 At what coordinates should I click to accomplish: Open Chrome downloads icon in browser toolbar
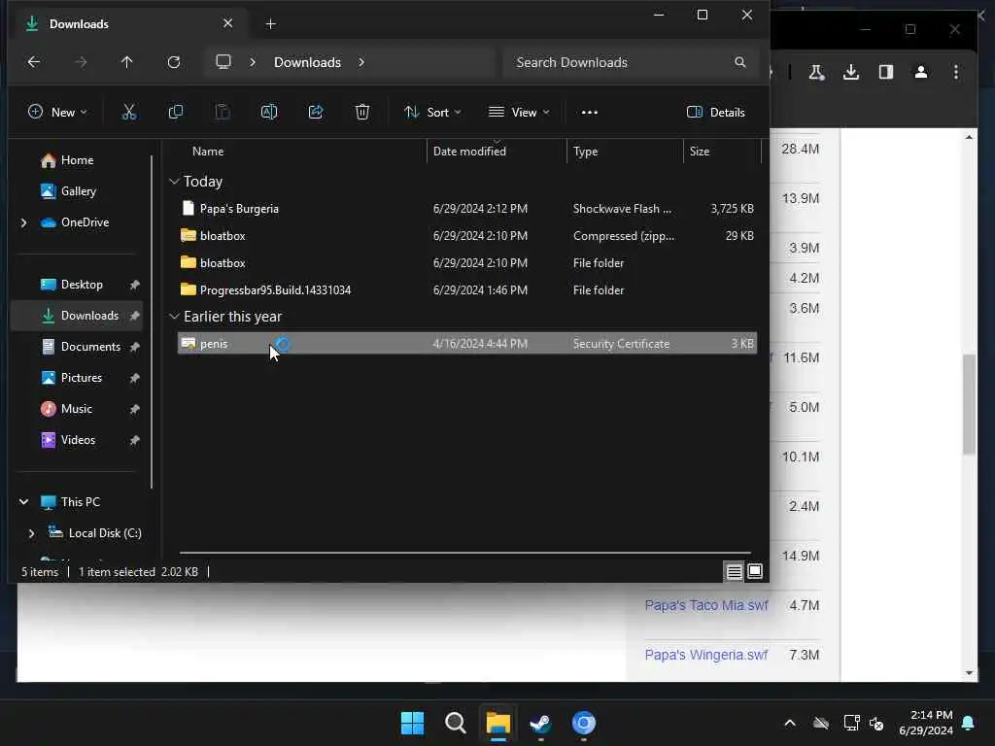[851, 72]
